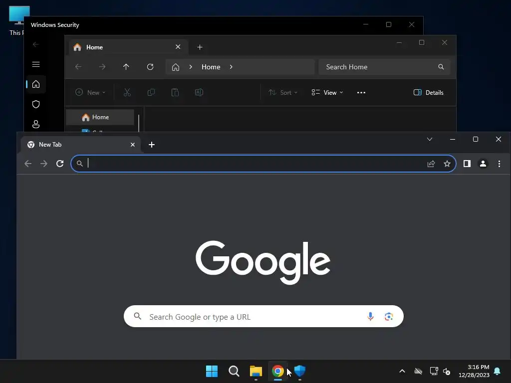This screenshot has width=511, height=383.
Task: Go up one level in File Explorer
Action: [x=126, y=67]
